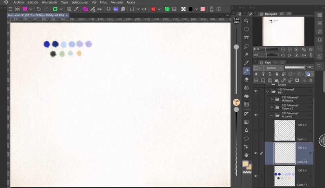Rotate canvas right in Navigator
The image size is (325, 188).
point(290,55)
